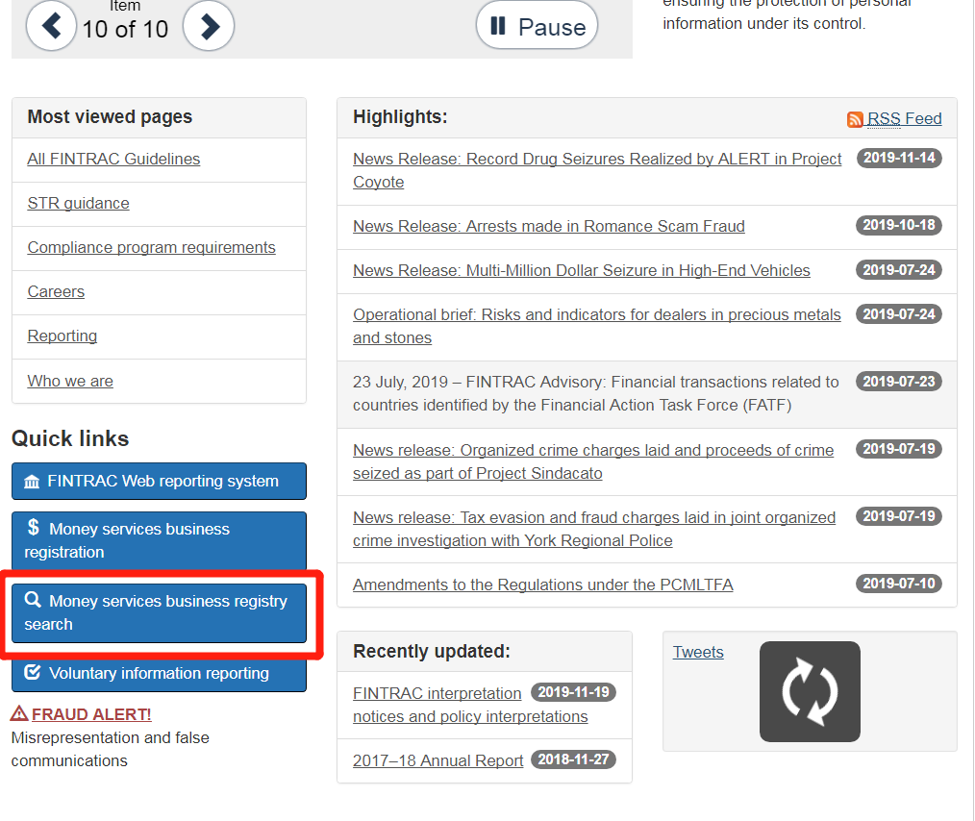Pause the carousel slideshow

pyautogui.click(x=537, y=26)
